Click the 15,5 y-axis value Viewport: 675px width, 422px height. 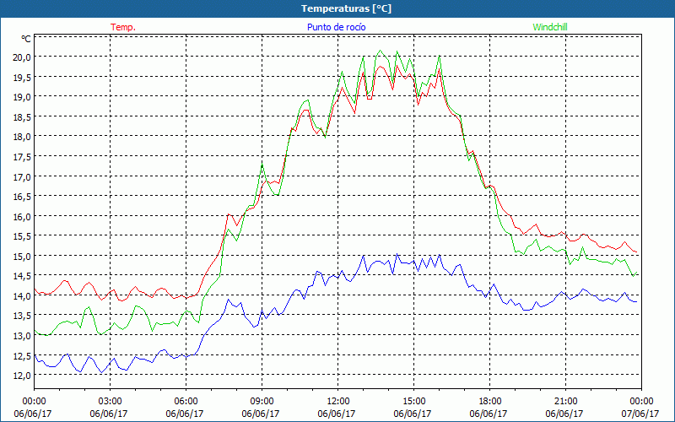coord(22,236)
